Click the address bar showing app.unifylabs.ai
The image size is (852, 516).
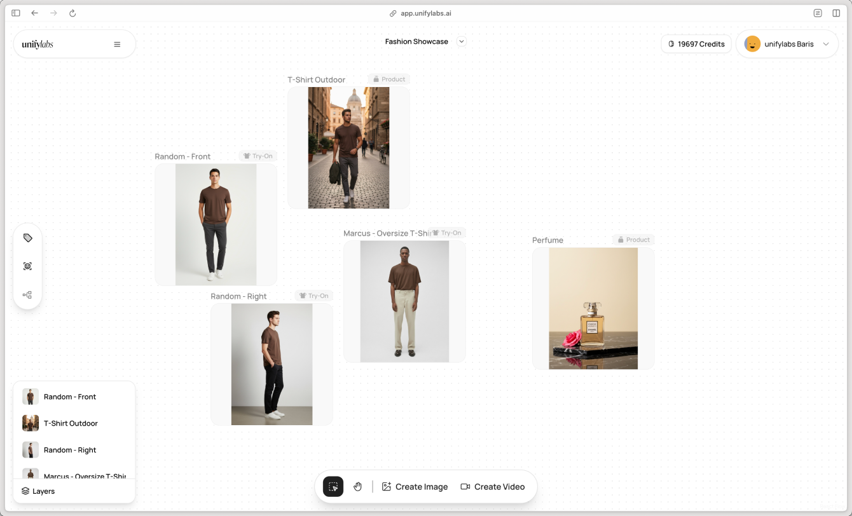coord(425,13)
